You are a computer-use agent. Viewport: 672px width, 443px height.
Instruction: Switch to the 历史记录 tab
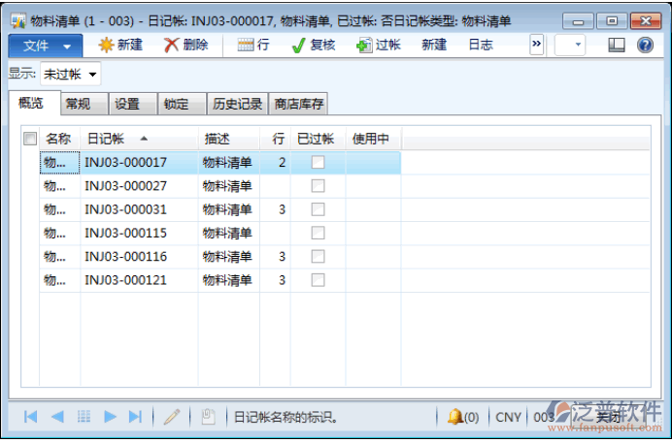pyautogui.click(x=237, y=104)
